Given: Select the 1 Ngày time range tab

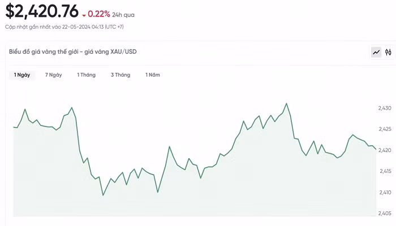Looking at the screenshot, I should 22,75.
